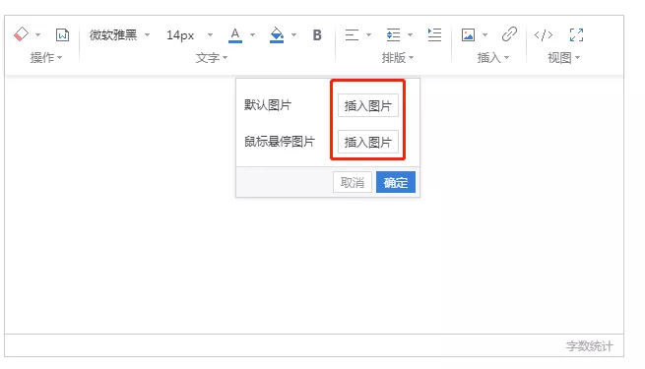Click the 鼠标悬停图片 label
The width and height of the screenshot is (645, 369).
(280, 142)
